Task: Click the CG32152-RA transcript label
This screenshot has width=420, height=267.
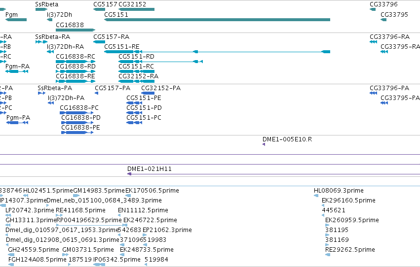Action: (138, 76)
